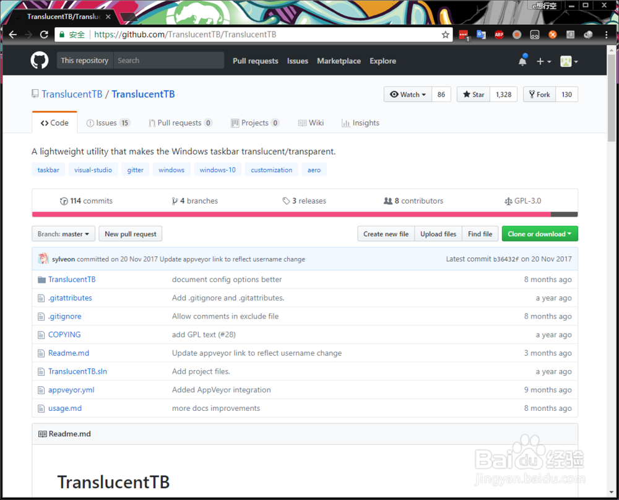View stargazers count 1,328
Screen dimensions: 619x500
503,94
